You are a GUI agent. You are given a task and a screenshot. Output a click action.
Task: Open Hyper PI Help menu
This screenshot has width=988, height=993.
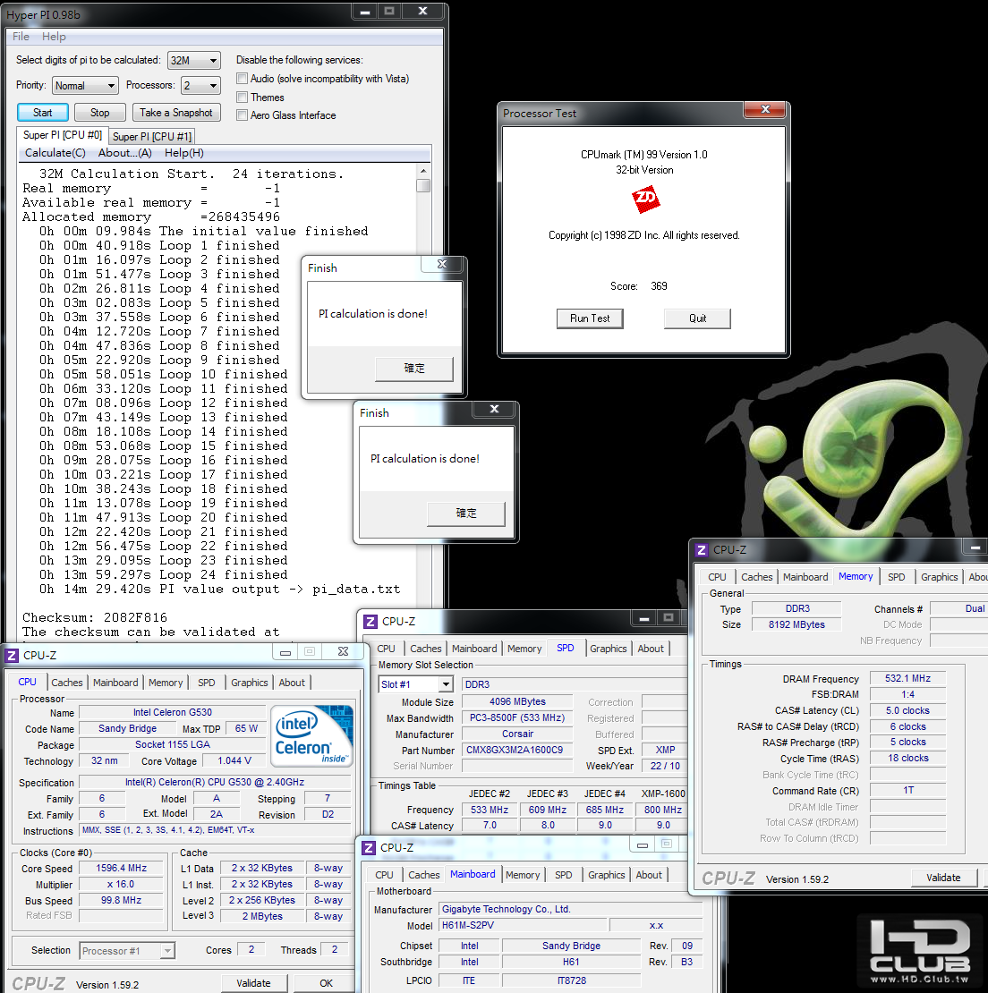54,36
